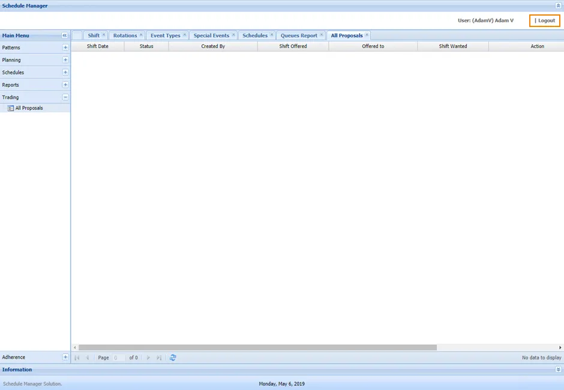Go to last page icon

pos(159,358)
